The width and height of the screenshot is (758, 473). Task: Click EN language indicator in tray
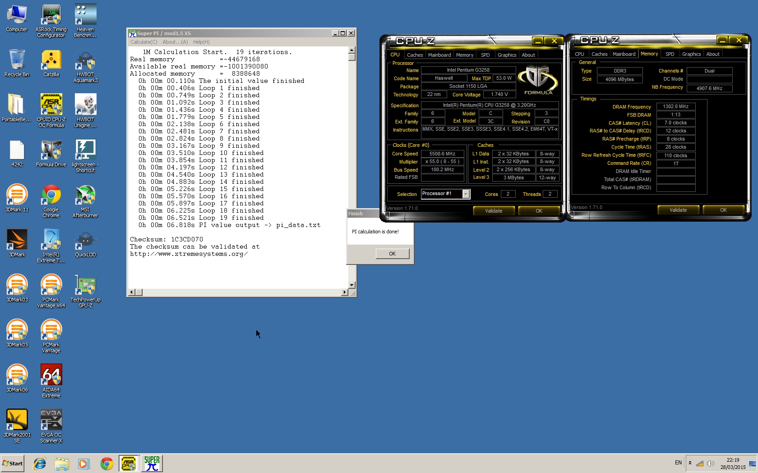tap(678, 463)
